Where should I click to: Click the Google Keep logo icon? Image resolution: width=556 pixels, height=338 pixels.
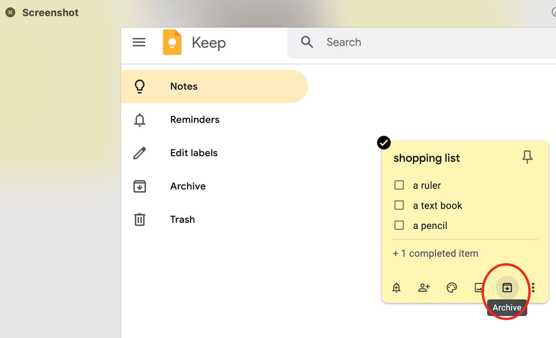172,42
